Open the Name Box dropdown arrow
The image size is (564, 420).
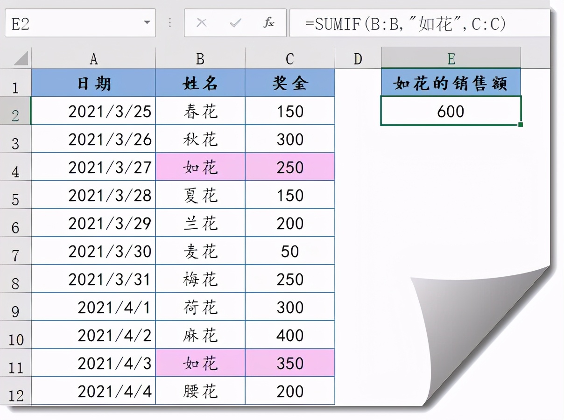tap(147, 23)
